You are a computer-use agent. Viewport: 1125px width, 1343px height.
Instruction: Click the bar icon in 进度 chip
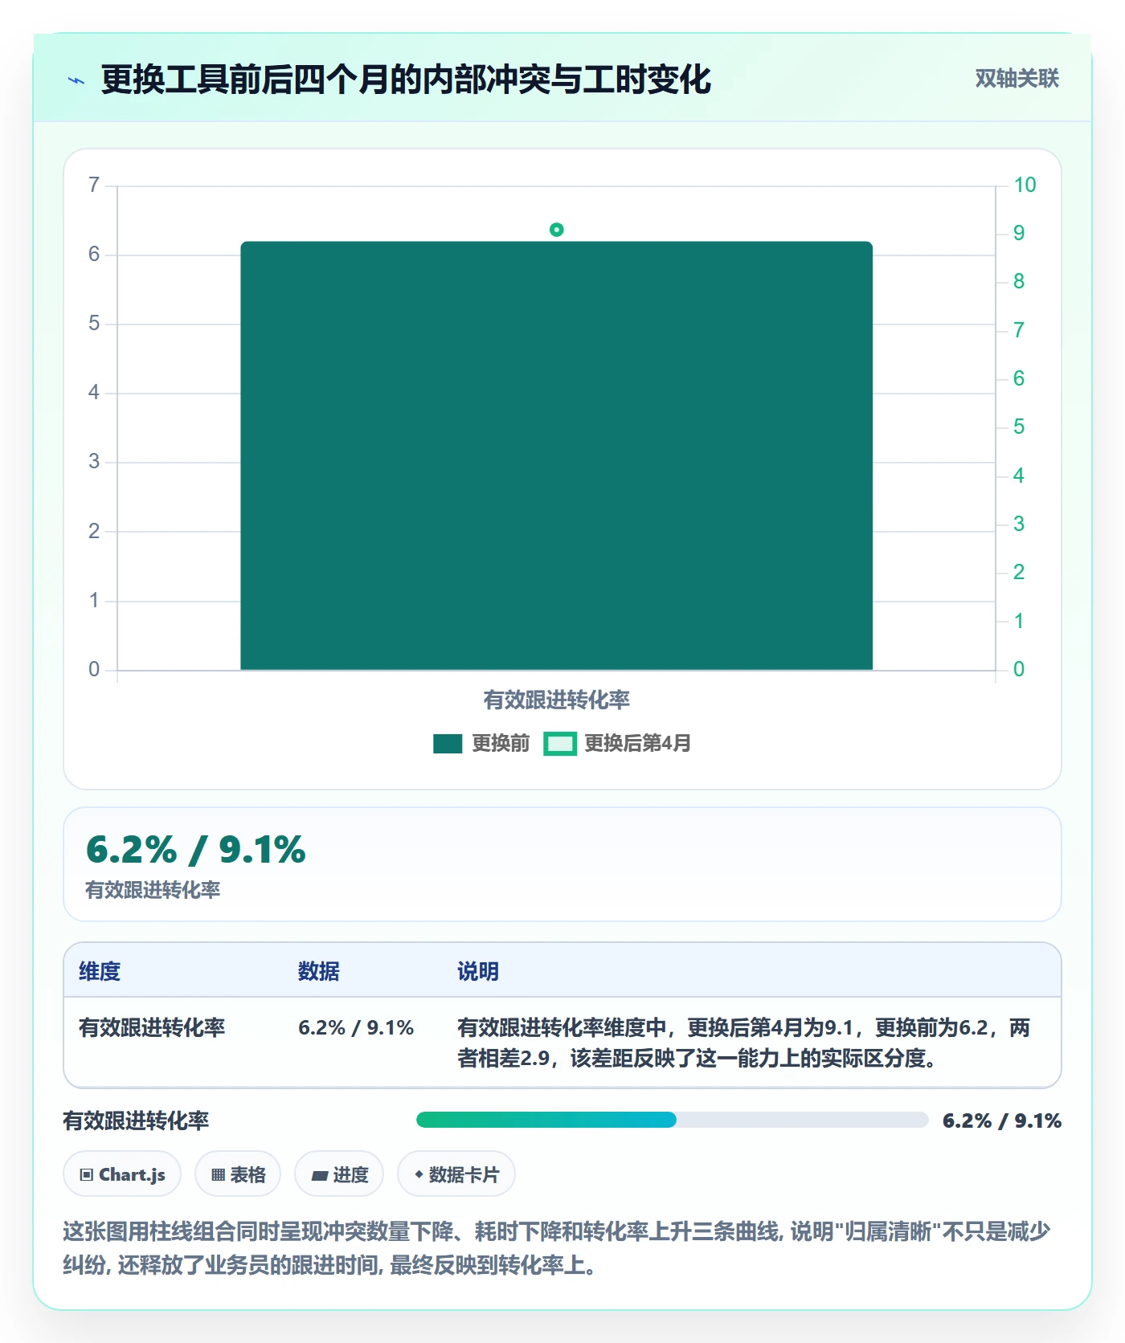coord(320,1176)
